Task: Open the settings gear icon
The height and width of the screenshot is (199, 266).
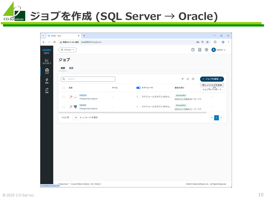Action: (x=206, y=50)
